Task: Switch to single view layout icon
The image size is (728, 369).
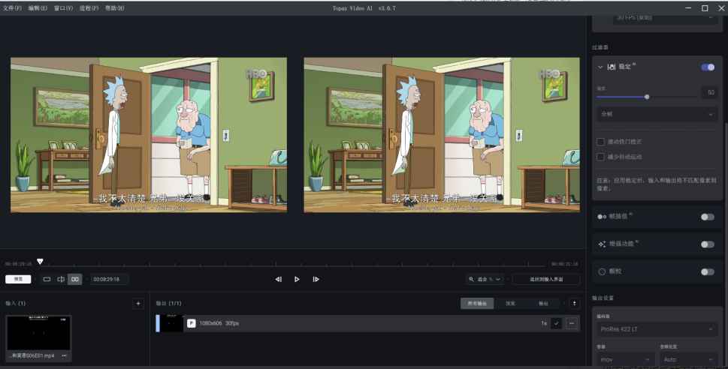Action: pos(47,279)
